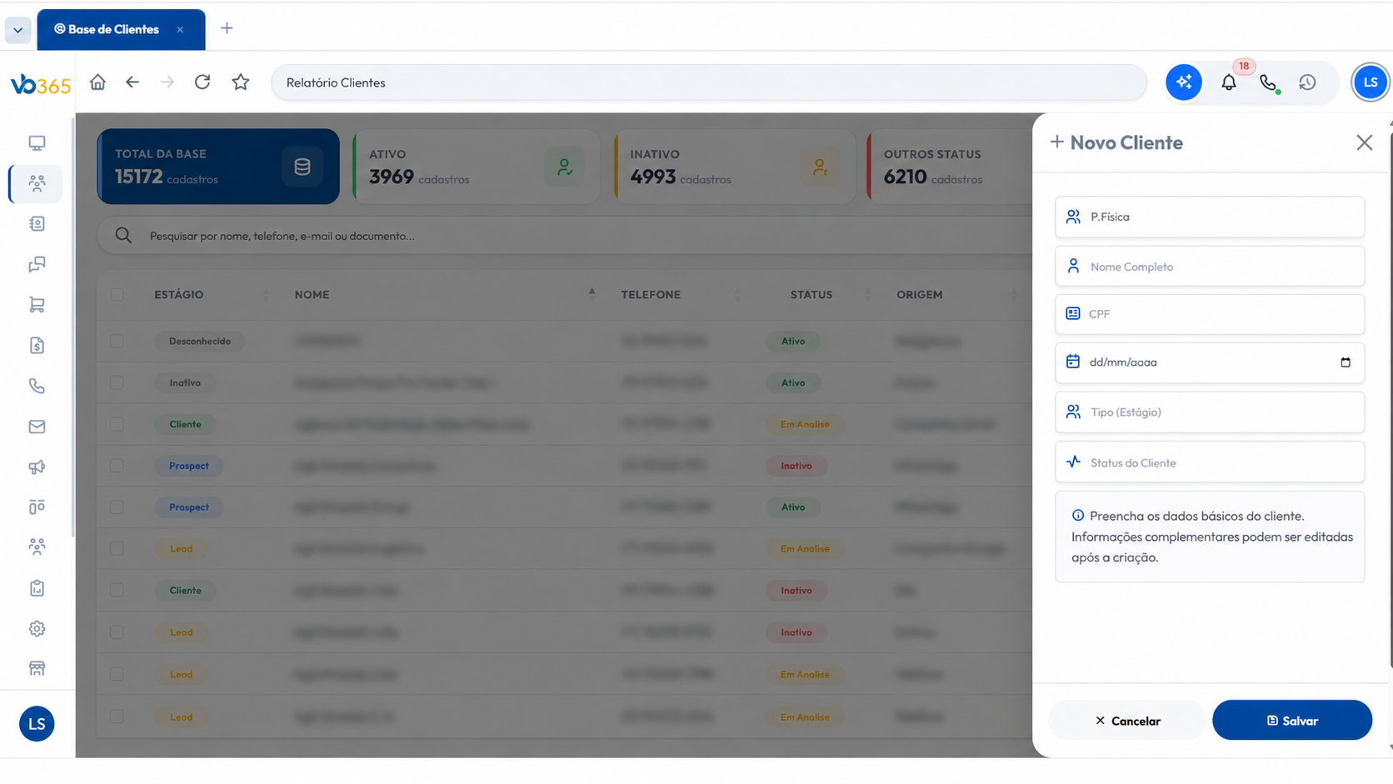Open the megaphone campaigns sidebar icon
Image resolution: width=1393 pixels, height=784 pixels.
pyautogui.click(x=37, y=467)
